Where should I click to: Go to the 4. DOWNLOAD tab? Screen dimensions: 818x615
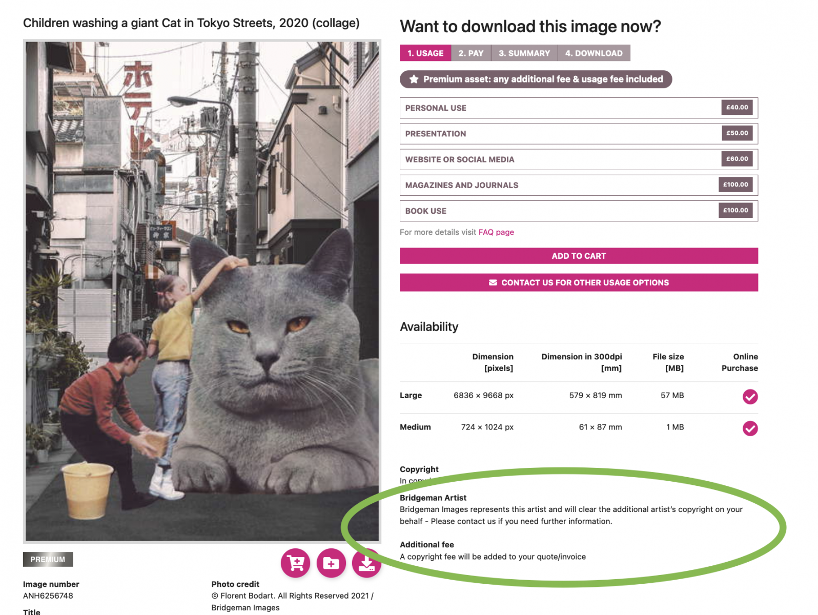point(594,53)
